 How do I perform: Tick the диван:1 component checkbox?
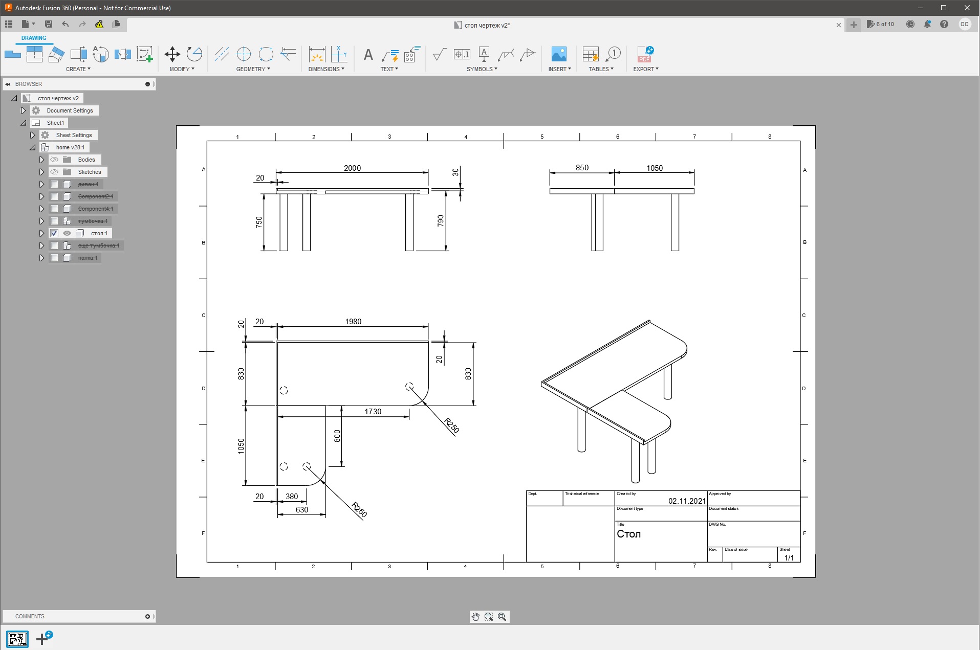coord(54,184)
